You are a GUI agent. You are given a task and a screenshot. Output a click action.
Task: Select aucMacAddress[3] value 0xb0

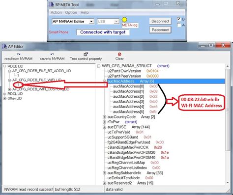point(153,102)
